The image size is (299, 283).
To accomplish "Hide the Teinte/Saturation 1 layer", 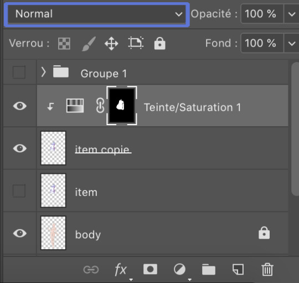I will coord(20,106).
